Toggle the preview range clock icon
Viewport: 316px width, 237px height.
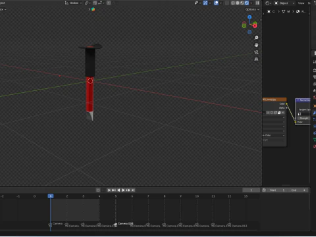[x=264, y=190]
